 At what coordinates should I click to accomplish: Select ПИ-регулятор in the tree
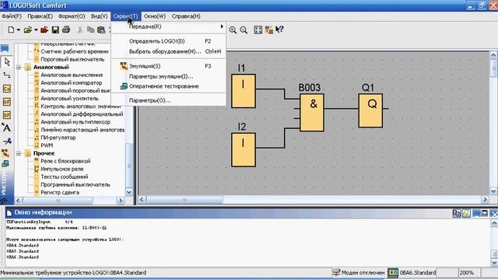(x=58, y=138)
